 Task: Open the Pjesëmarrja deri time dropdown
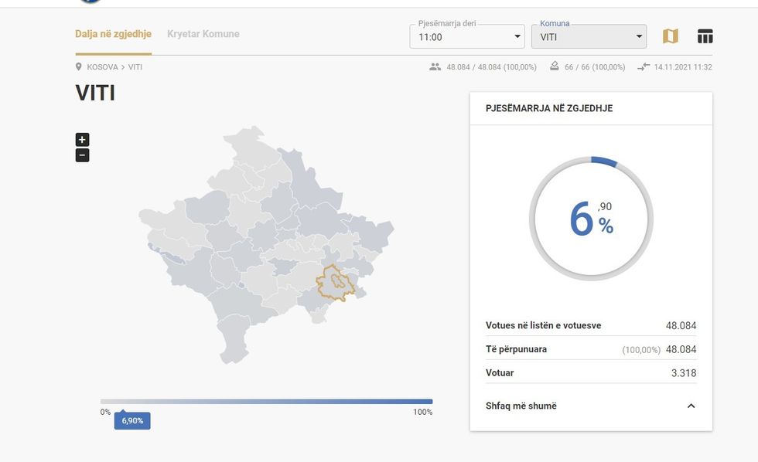[467, 36]
